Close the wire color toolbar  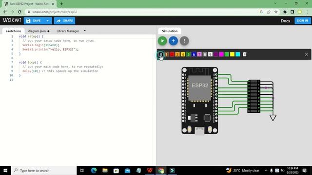307,54
